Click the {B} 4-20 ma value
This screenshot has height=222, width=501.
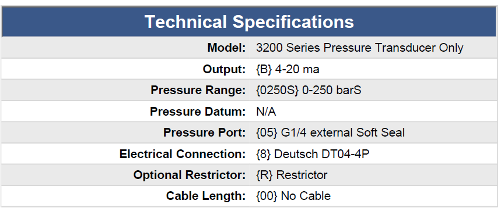288,69
